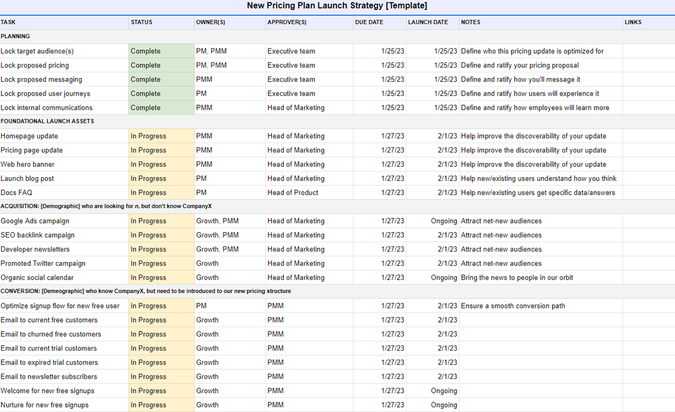Click PM owner for Launch blog post
This screenshot has width=675, height=412.
[230, 179]
